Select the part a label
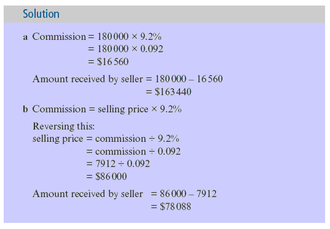Image resolution: width=330 pixels, height=229 pixels. click(25, 37)
